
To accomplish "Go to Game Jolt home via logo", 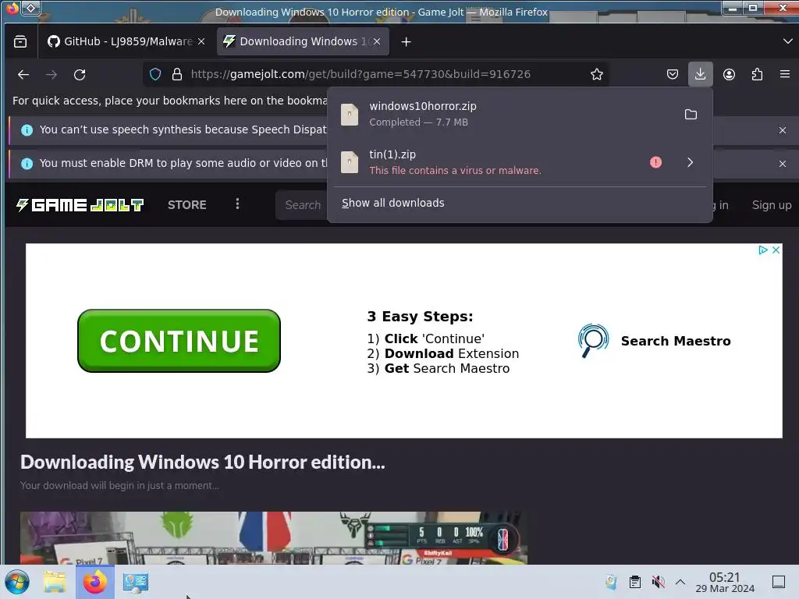I will [x=80, y=205].
